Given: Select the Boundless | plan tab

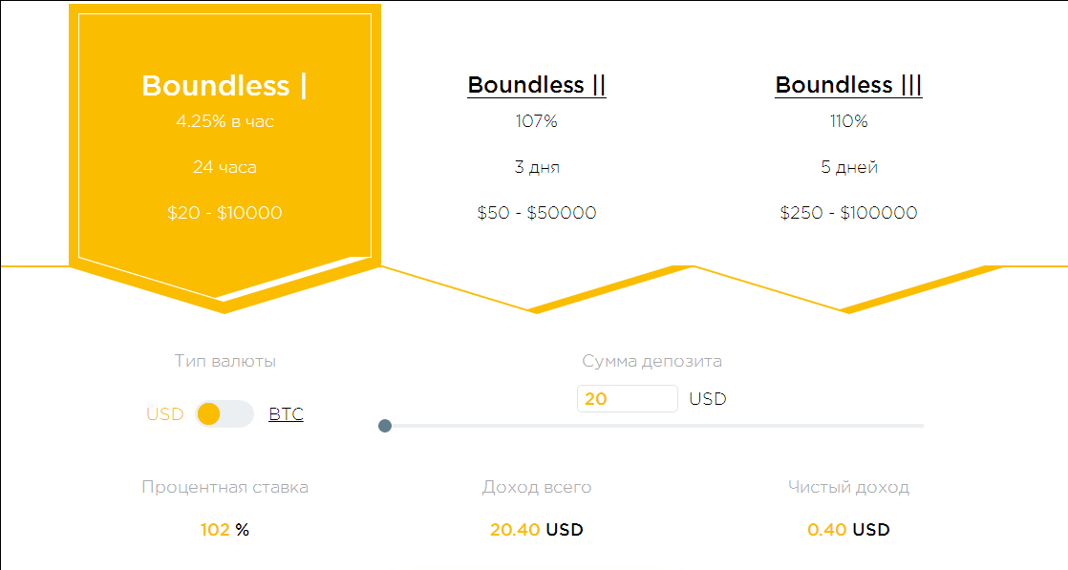Looking at the screenshot, I should point(224,86).
